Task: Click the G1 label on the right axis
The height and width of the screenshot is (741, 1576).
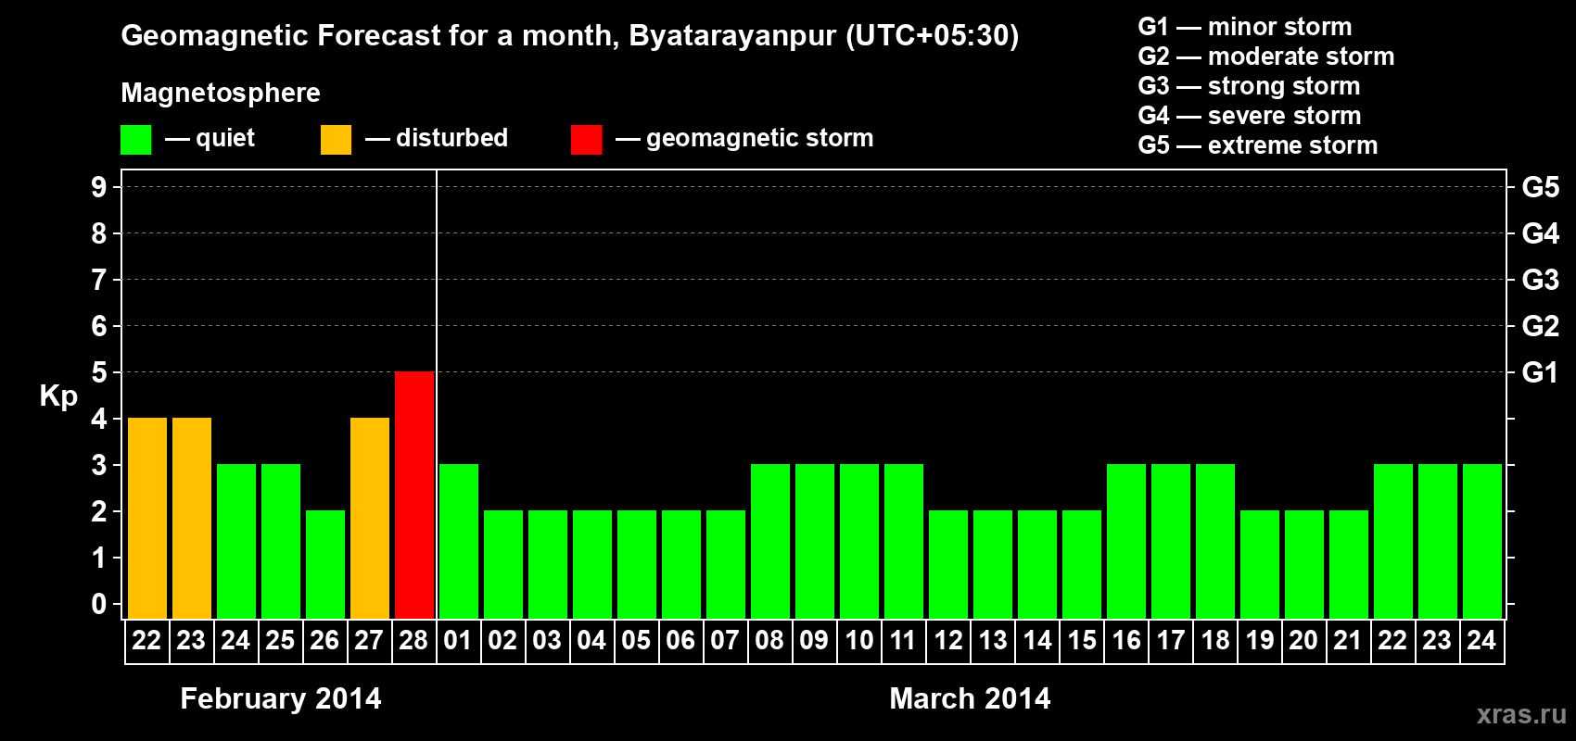Action: tap(1540, 372)
